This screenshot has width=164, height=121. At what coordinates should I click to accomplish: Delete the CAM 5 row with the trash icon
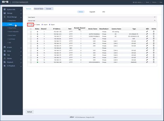(154, 53)
